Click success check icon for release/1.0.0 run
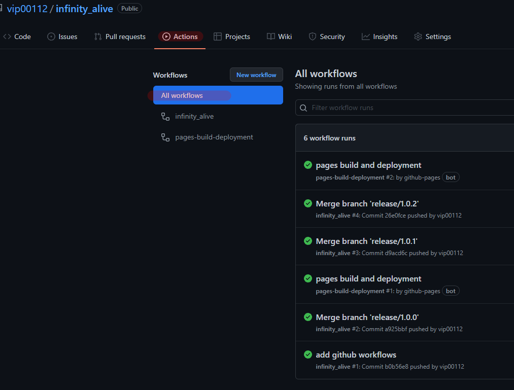This screenshot has width=514, height=390. point(308,317)
